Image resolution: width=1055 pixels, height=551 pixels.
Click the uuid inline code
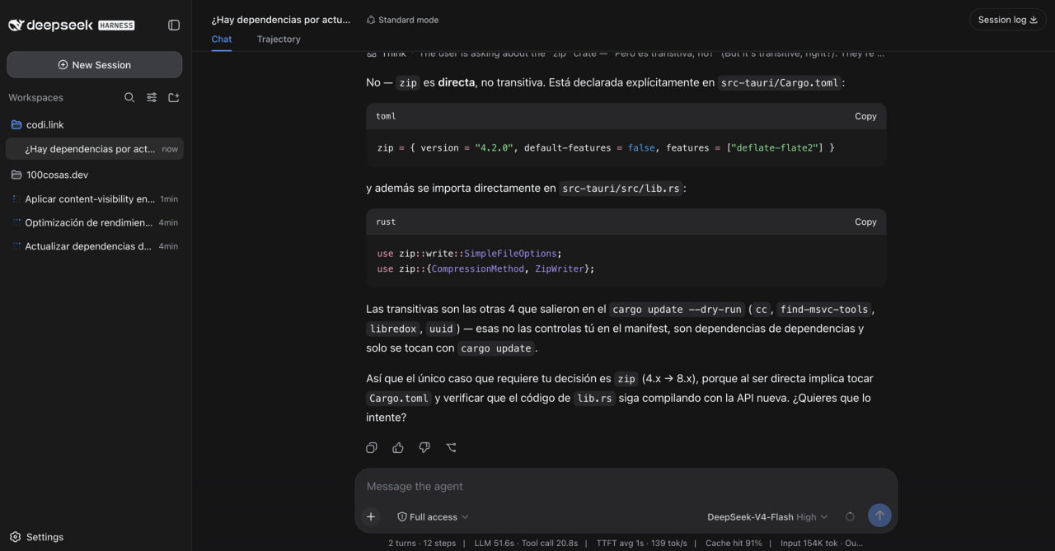pyautogui.click(x=441, y=329)
